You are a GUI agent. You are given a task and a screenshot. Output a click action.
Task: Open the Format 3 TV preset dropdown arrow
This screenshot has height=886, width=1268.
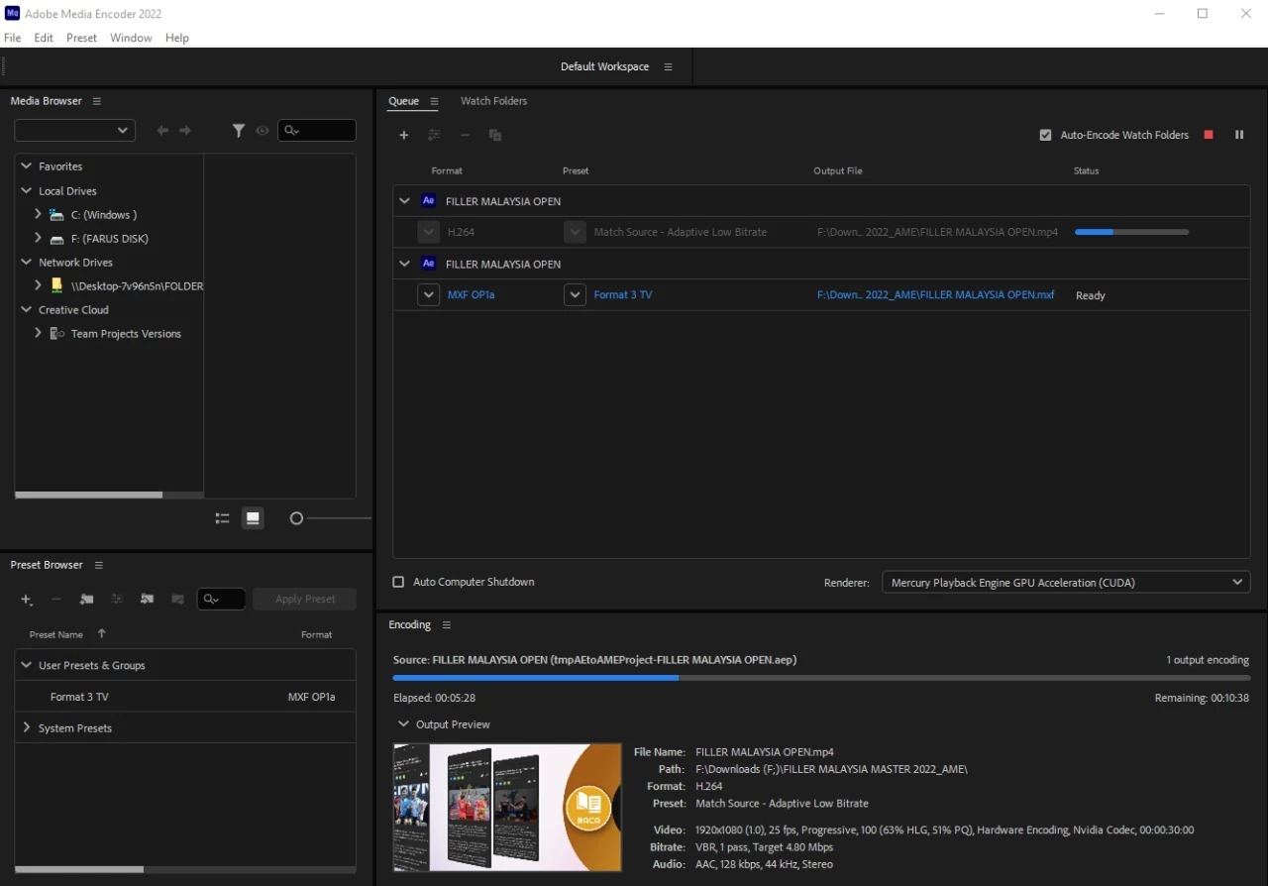click(575, 294)
